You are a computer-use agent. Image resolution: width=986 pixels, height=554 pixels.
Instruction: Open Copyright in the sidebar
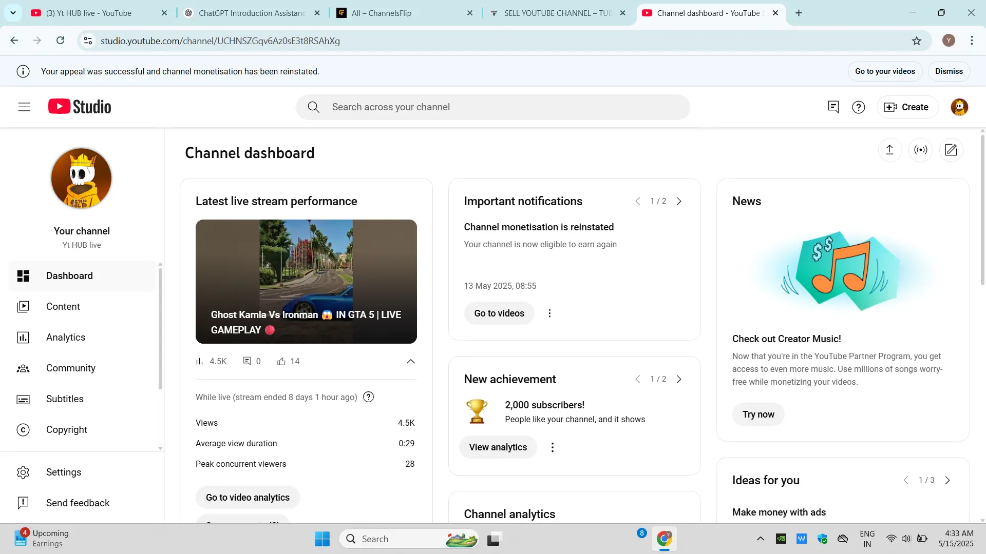(82, 430)
